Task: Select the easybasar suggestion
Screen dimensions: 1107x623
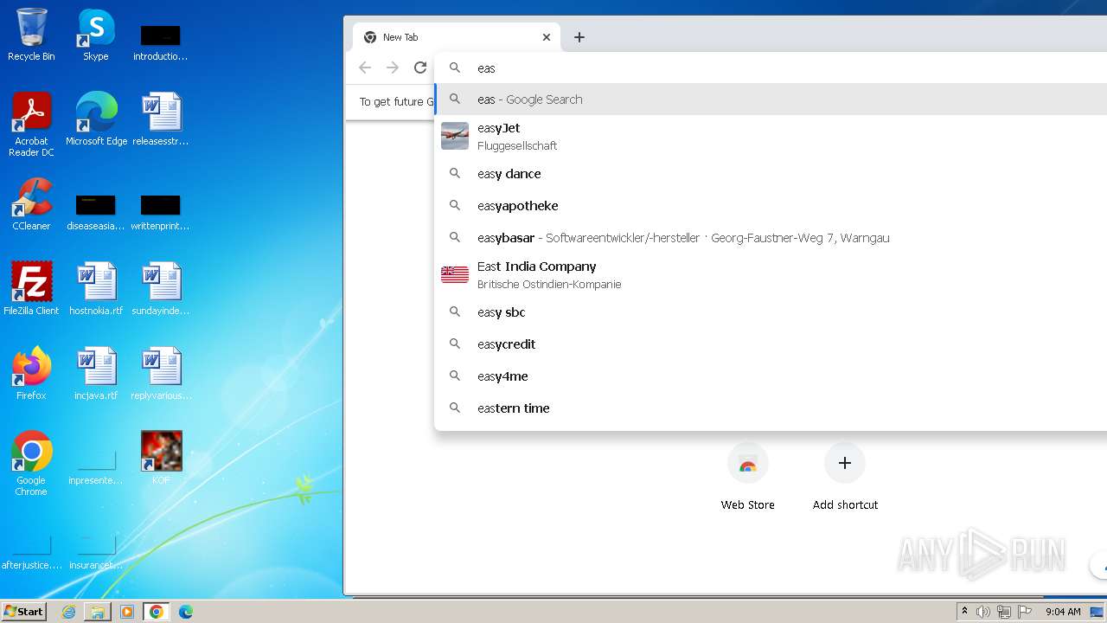Action: pos(771,238)
